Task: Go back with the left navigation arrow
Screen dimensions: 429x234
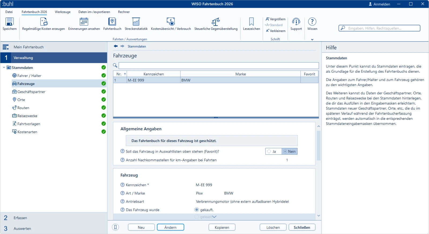Action: click(x=116, y=46)
